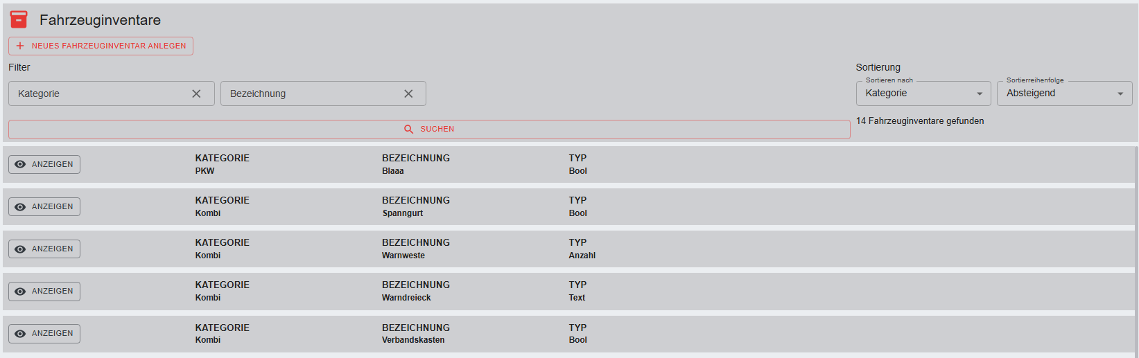Screen dimensions: 1139x358
Task: Click the magnifier icon in Suchen bar
Action: (408, 129)
